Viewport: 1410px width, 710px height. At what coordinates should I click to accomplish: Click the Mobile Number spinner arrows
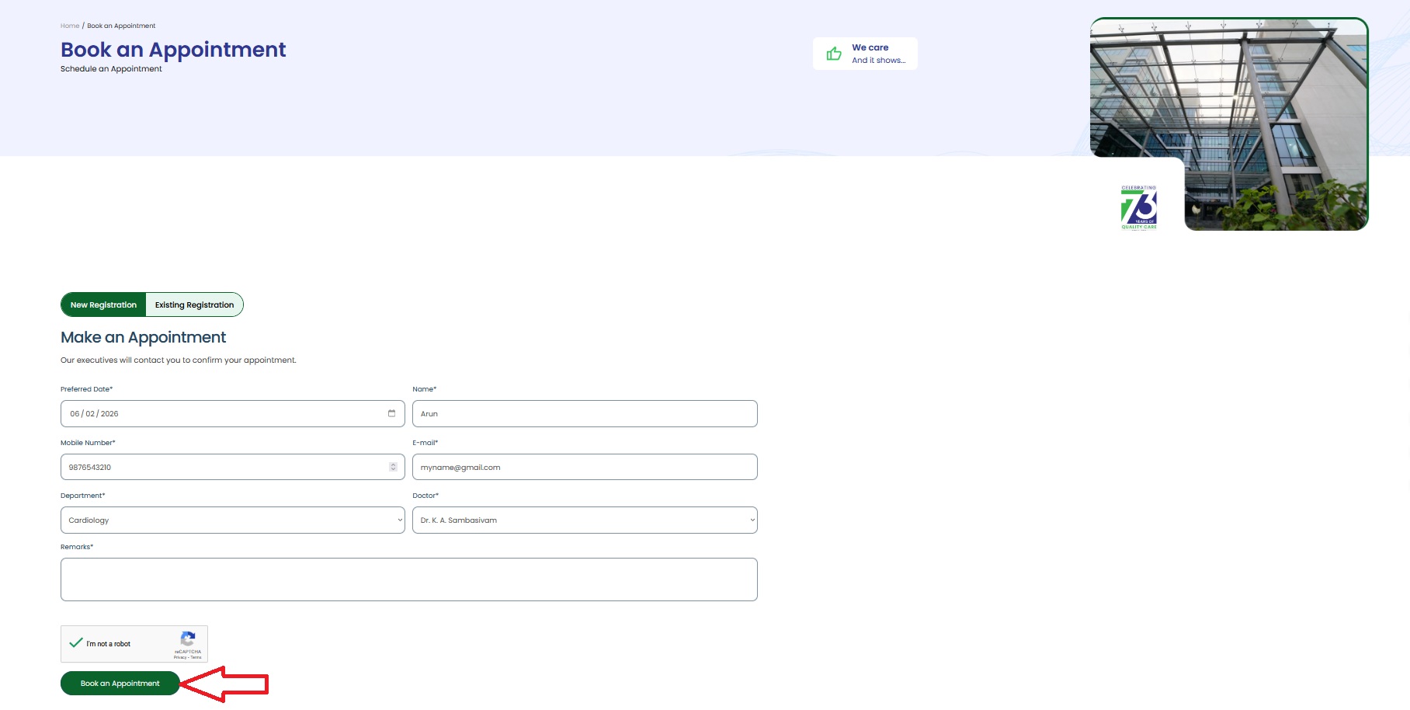tap(393, 467)
